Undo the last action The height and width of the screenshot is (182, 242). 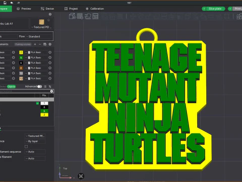(12, 3)
